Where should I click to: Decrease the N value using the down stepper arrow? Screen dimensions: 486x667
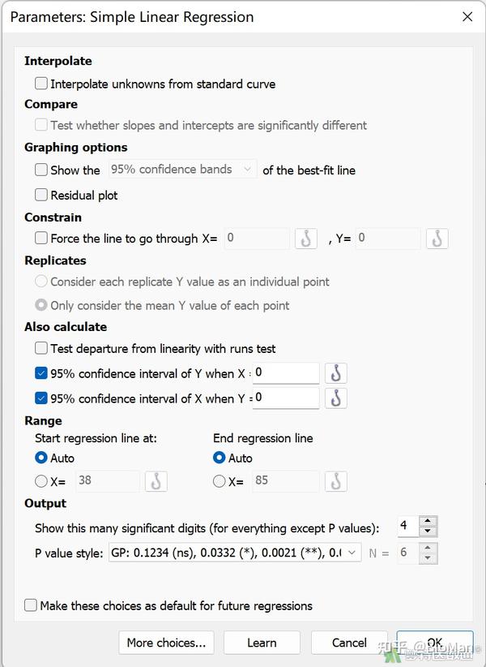428,557
